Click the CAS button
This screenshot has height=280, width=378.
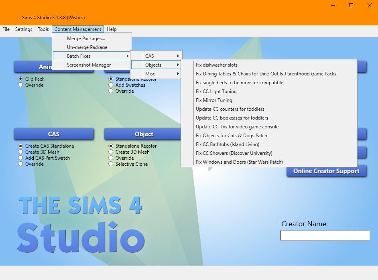(x=54, y=134)
